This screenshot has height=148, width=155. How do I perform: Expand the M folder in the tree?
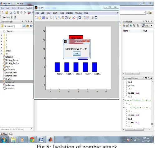1,54
